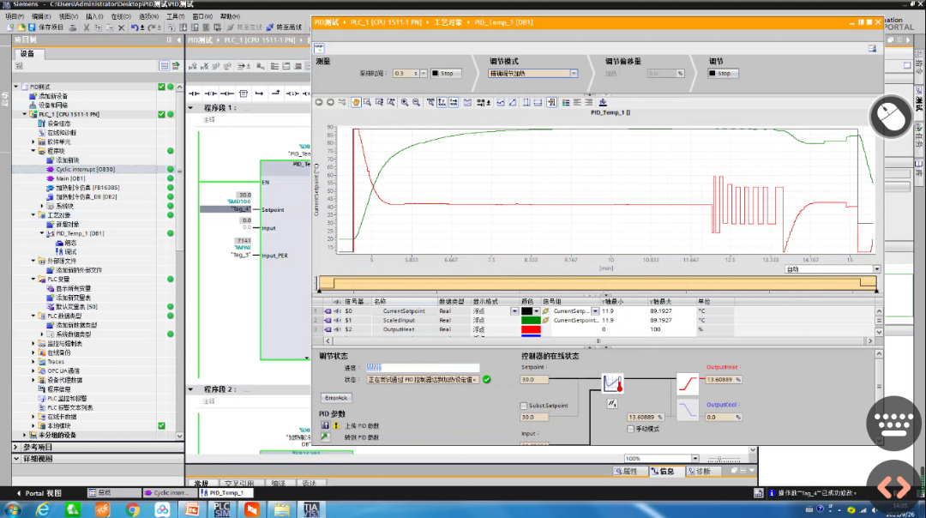Click the zoom out magnifier above the trend

[x=417, y=103]
